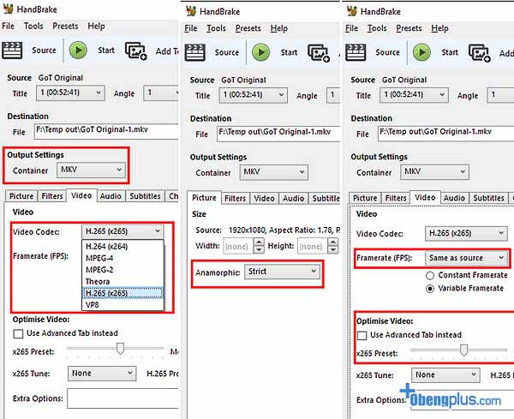This screenshot has height=419, width=514.
Task: Choose MPEG-4 from codec list
Action: (123, 259)
